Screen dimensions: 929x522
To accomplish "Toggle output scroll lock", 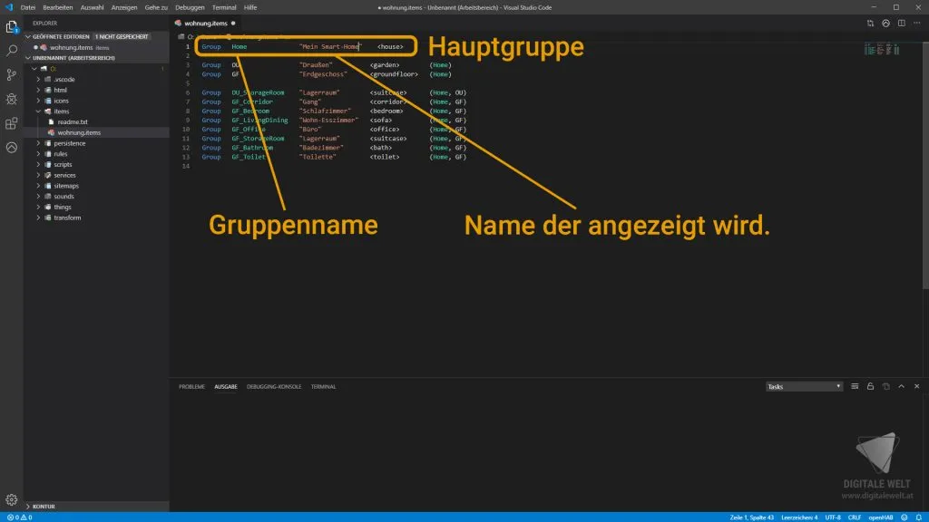I will [870, 386].
